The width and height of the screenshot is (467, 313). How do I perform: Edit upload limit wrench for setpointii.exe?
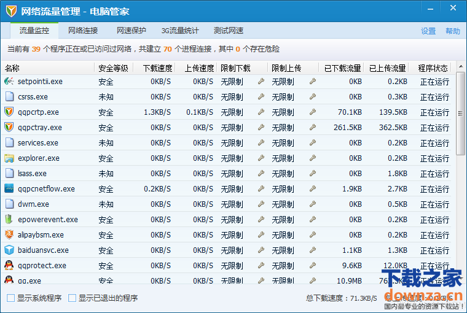click(312, 81)
